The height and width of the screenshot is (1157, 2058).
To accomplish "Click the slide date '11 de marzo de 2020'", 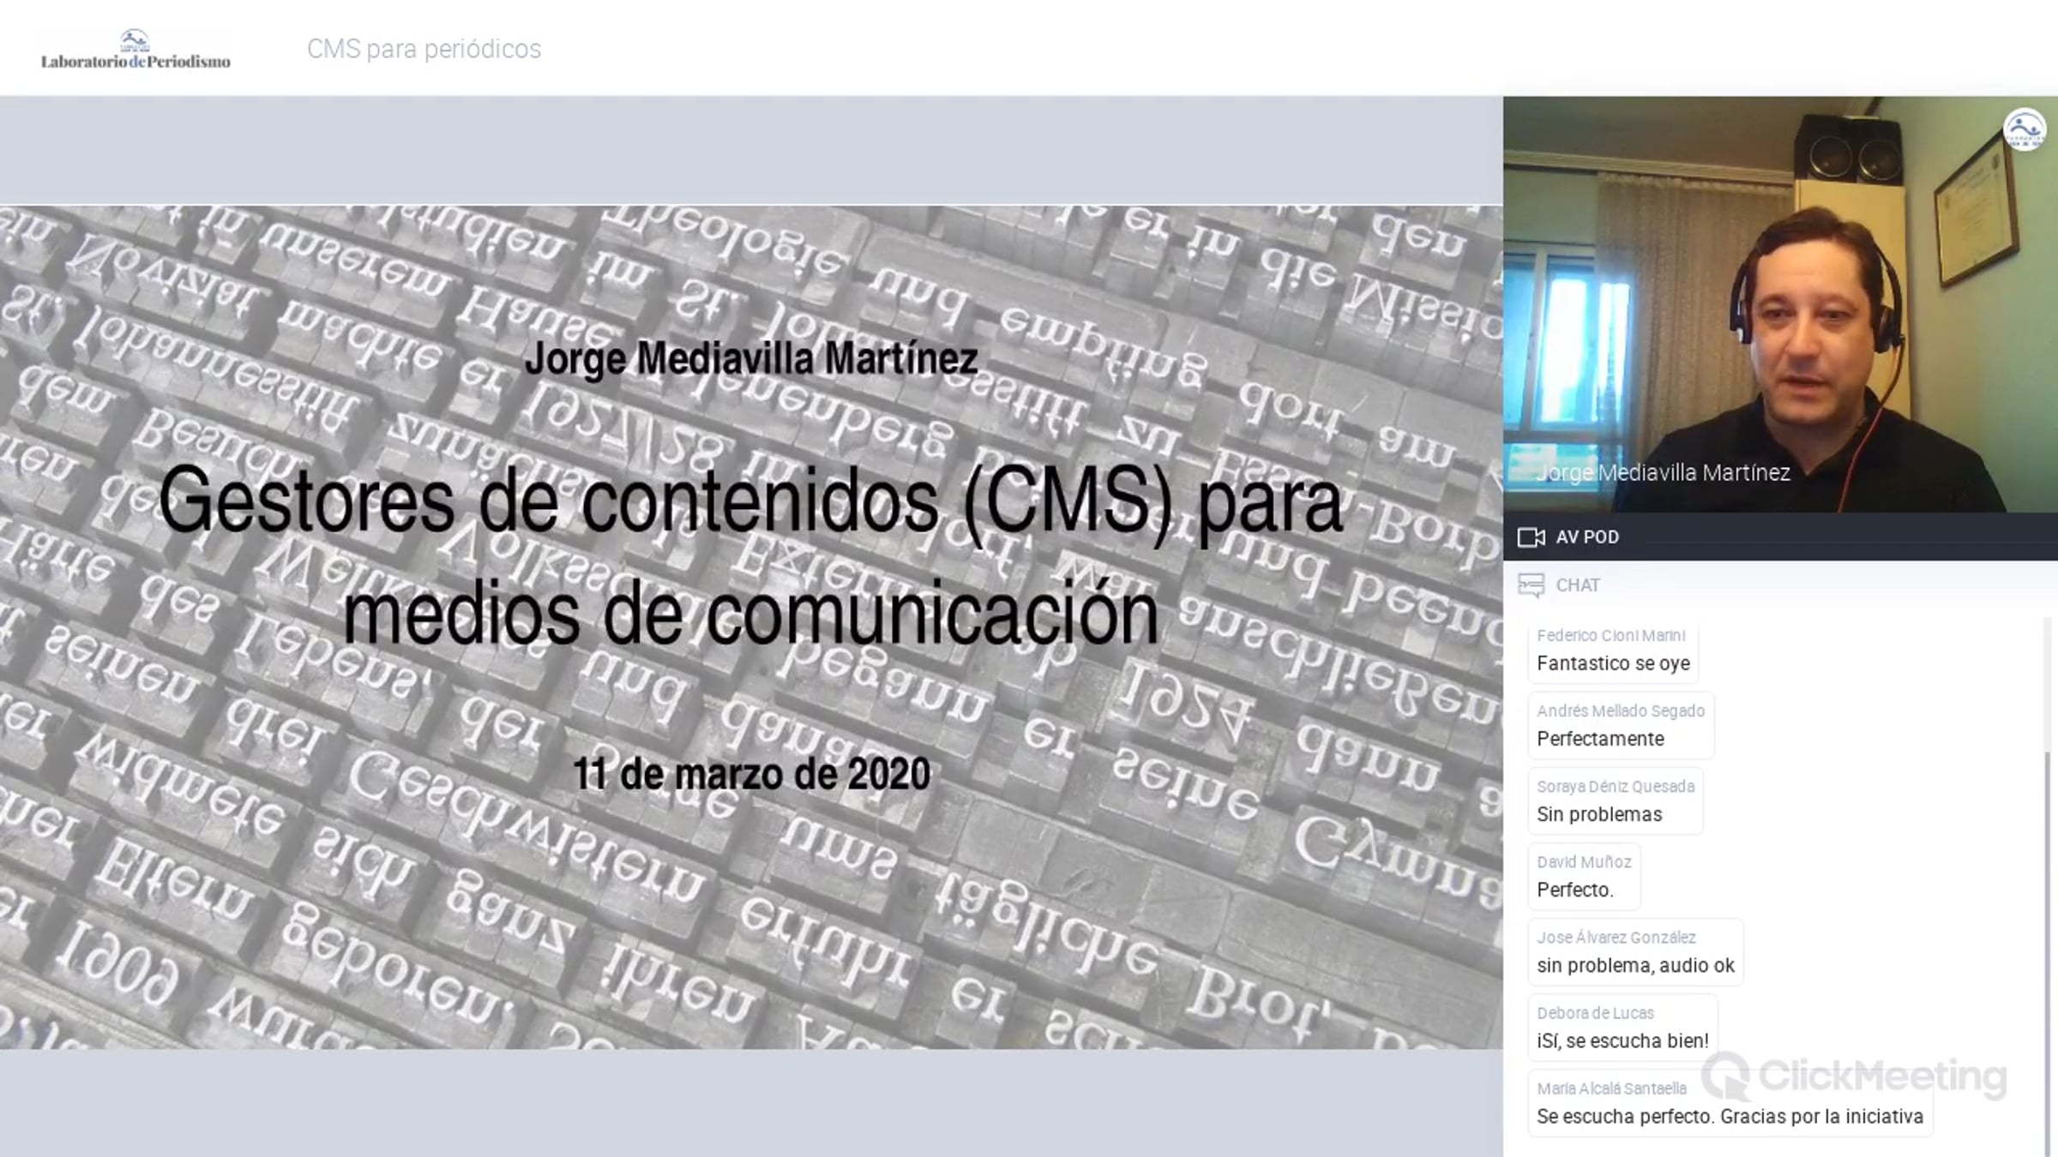I will point(751,774).
